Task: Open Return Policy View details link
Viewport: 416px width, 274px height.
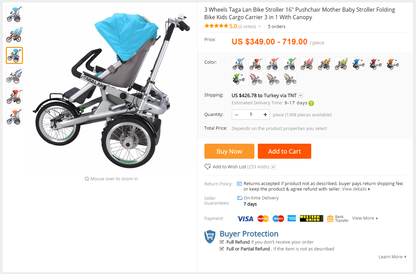Action: pos(356,189)
